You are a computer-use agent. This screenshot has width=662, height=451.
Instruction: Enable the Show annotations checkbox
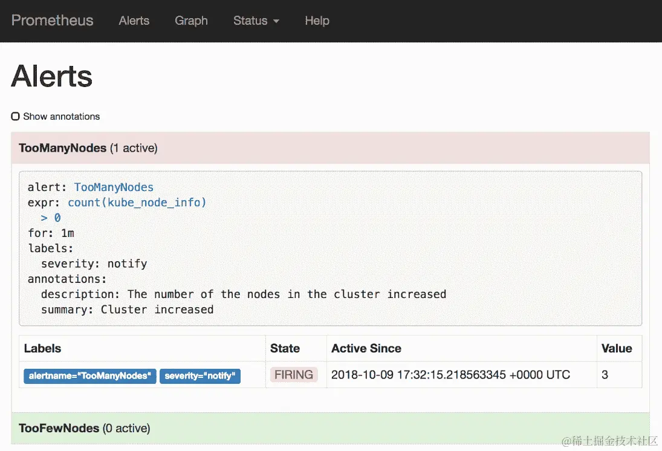(16, 116)
